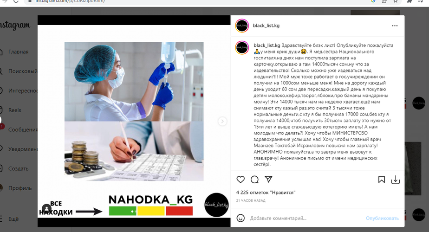Share post using the paper plane icon
Image resolution: width=429 pixels, height=232 pixels.
269,179
